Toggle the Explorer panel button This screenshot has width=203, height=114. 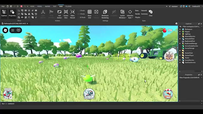click(4, 13)
